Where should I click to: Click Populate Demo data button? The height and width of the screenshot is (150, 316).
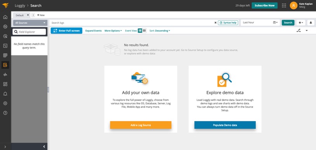click(225, 125)
